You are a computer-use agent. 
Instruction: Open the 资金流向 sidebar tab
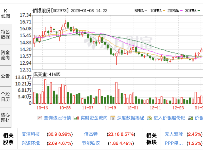(5, 54)
